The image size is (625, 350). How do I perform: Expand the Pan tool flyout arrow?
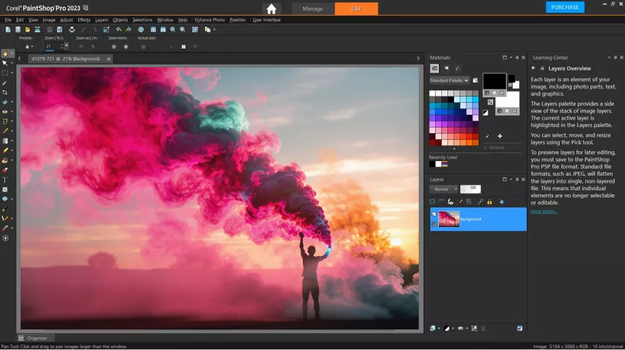tap(11, 53)
